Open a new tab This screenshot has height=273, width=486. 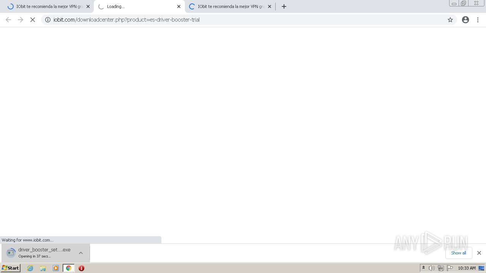coord(284,6)
